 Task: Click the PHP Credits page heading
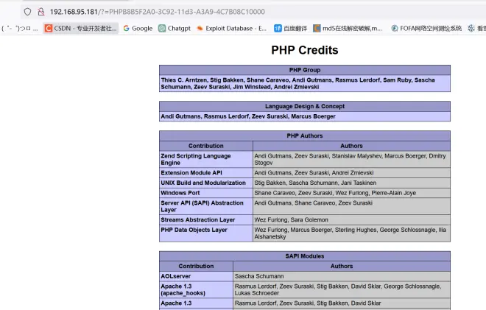point(304,51)
